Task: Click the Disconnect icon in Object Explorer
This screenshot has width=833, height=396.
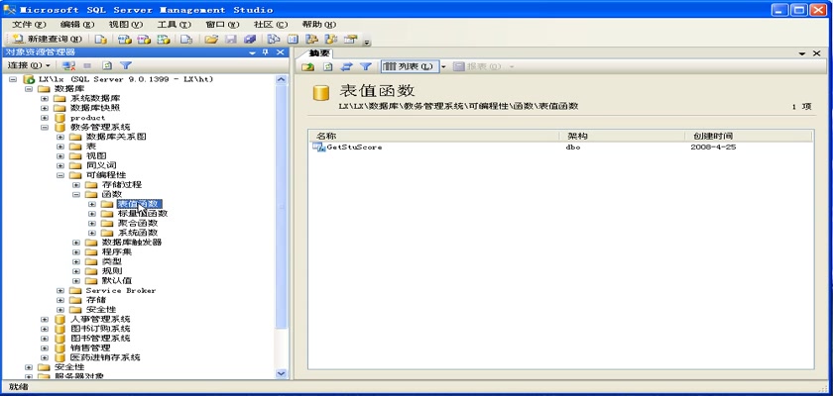Action: [x=68, y=65]
